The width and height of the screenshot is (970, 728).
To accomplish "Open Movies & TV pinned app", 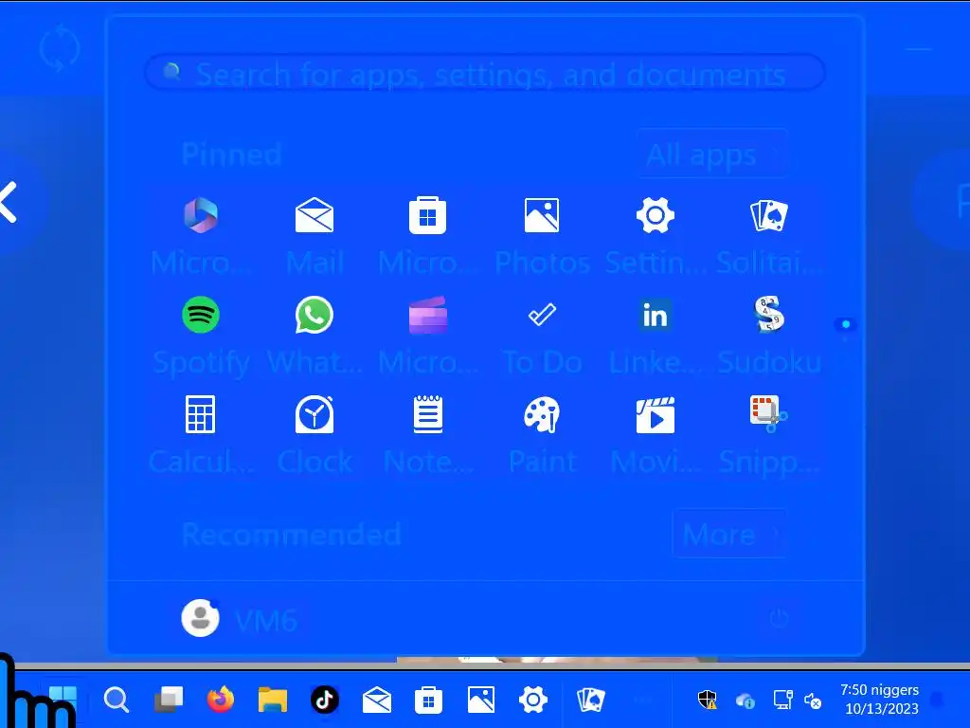I will [x=656, y=414].
